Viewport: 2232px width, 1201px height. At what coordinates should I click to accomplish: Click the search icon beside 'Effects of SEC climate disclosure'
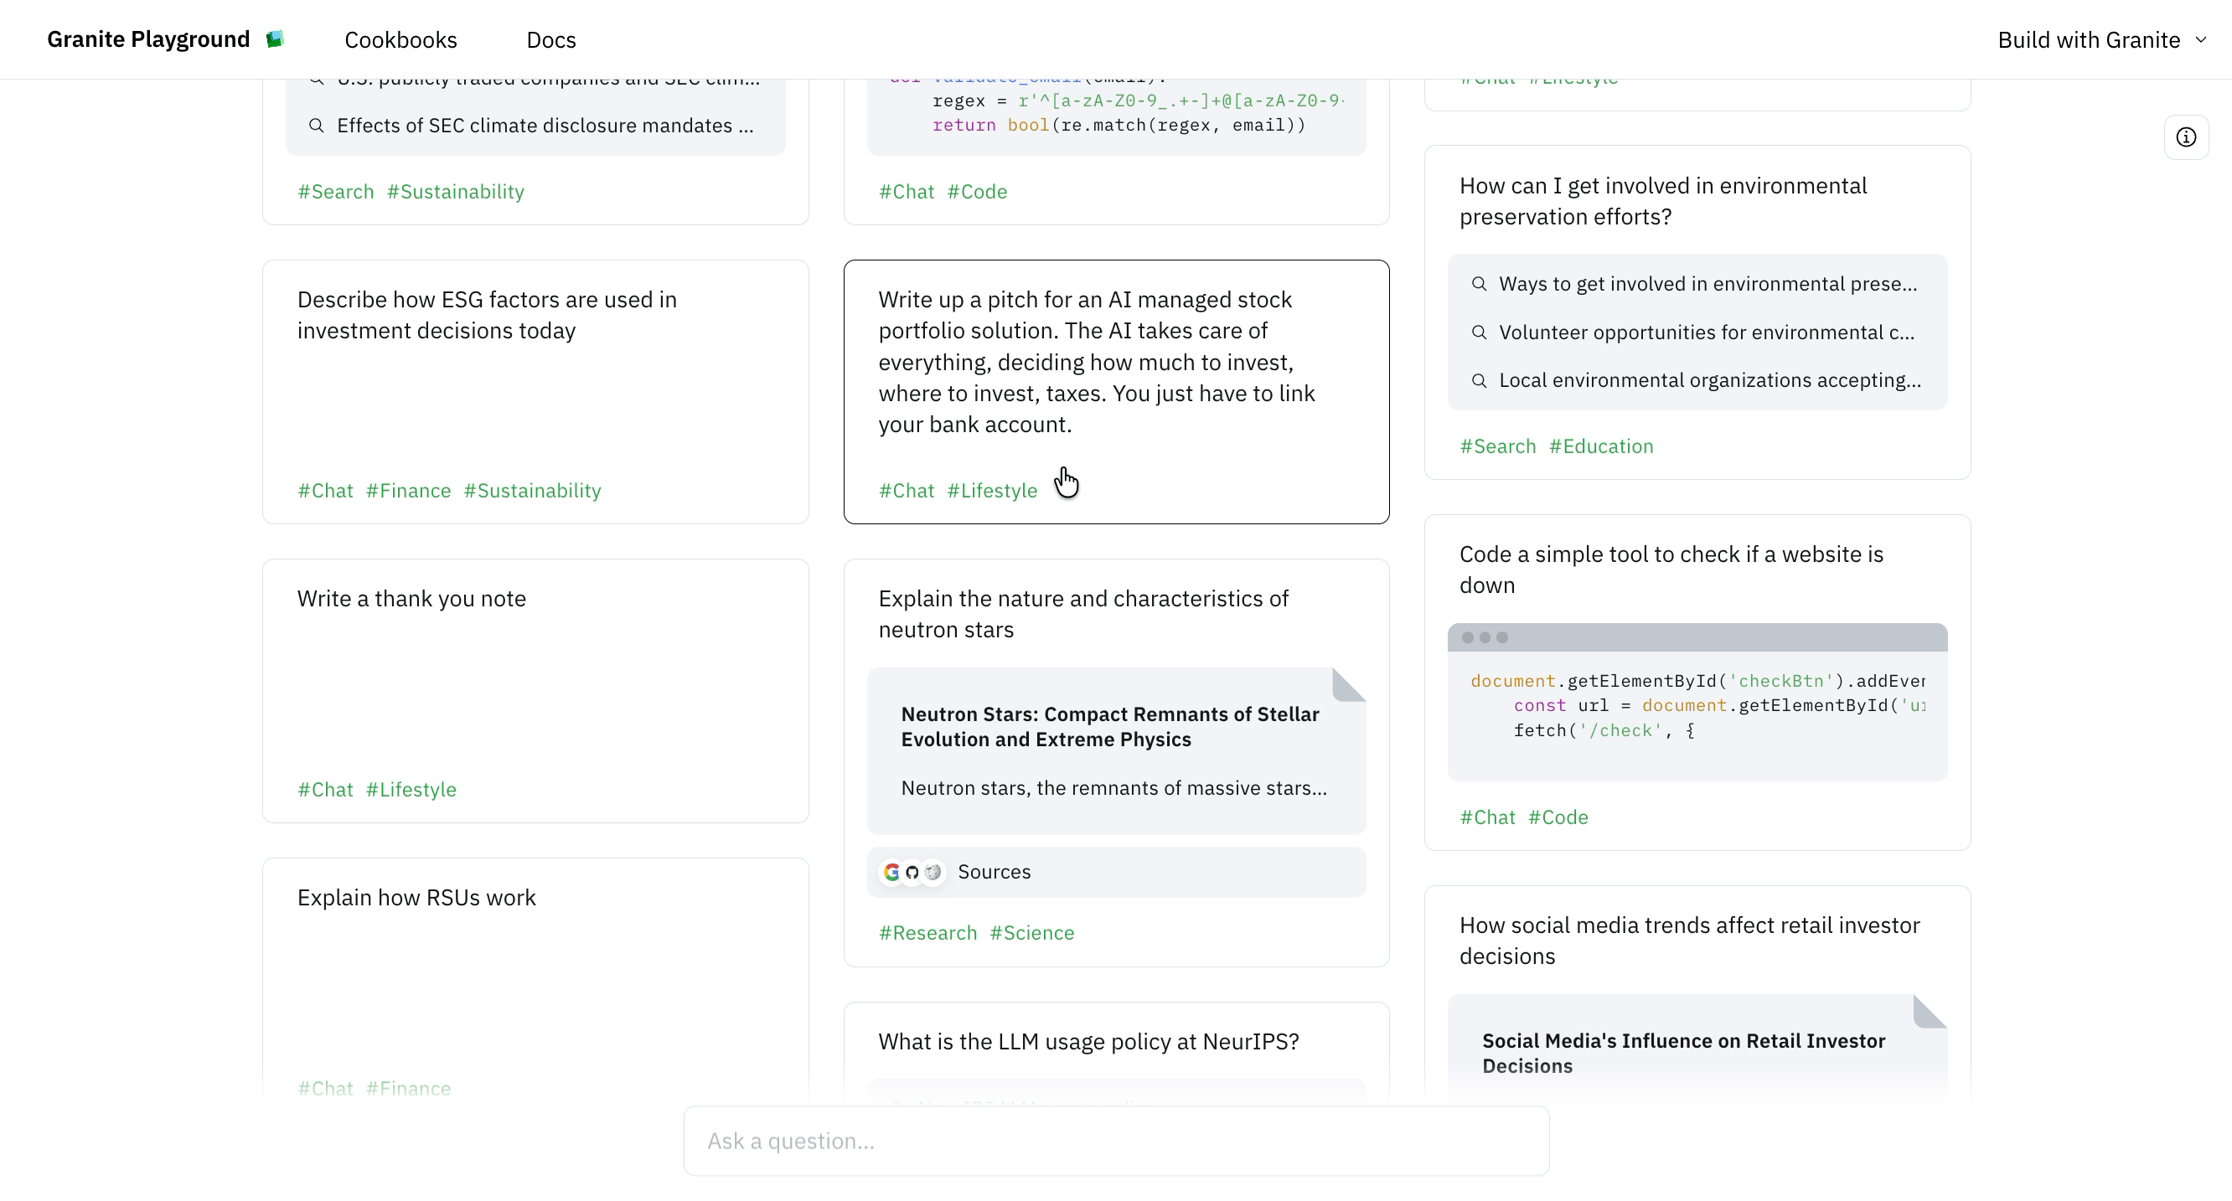[318, 126]
